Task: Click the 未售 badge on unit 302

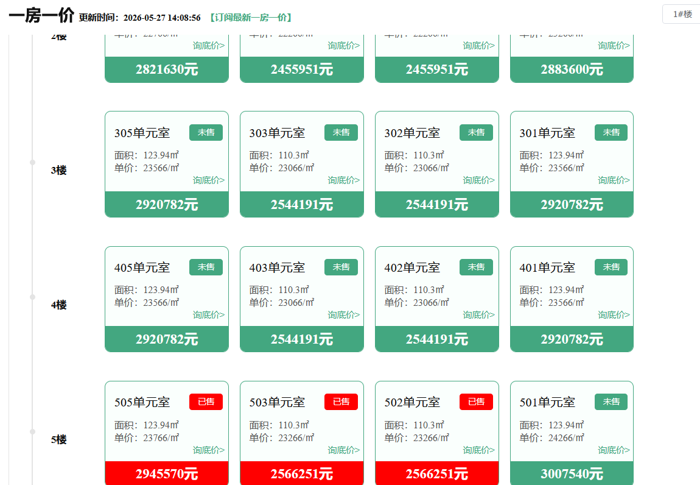Action: tap(477, 132)
